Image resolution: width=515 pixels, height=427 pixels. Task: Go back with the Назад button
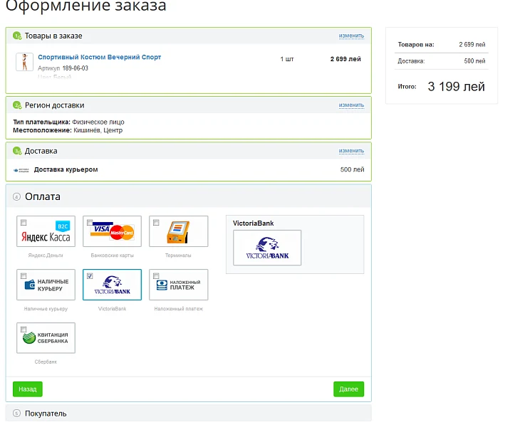28,389
